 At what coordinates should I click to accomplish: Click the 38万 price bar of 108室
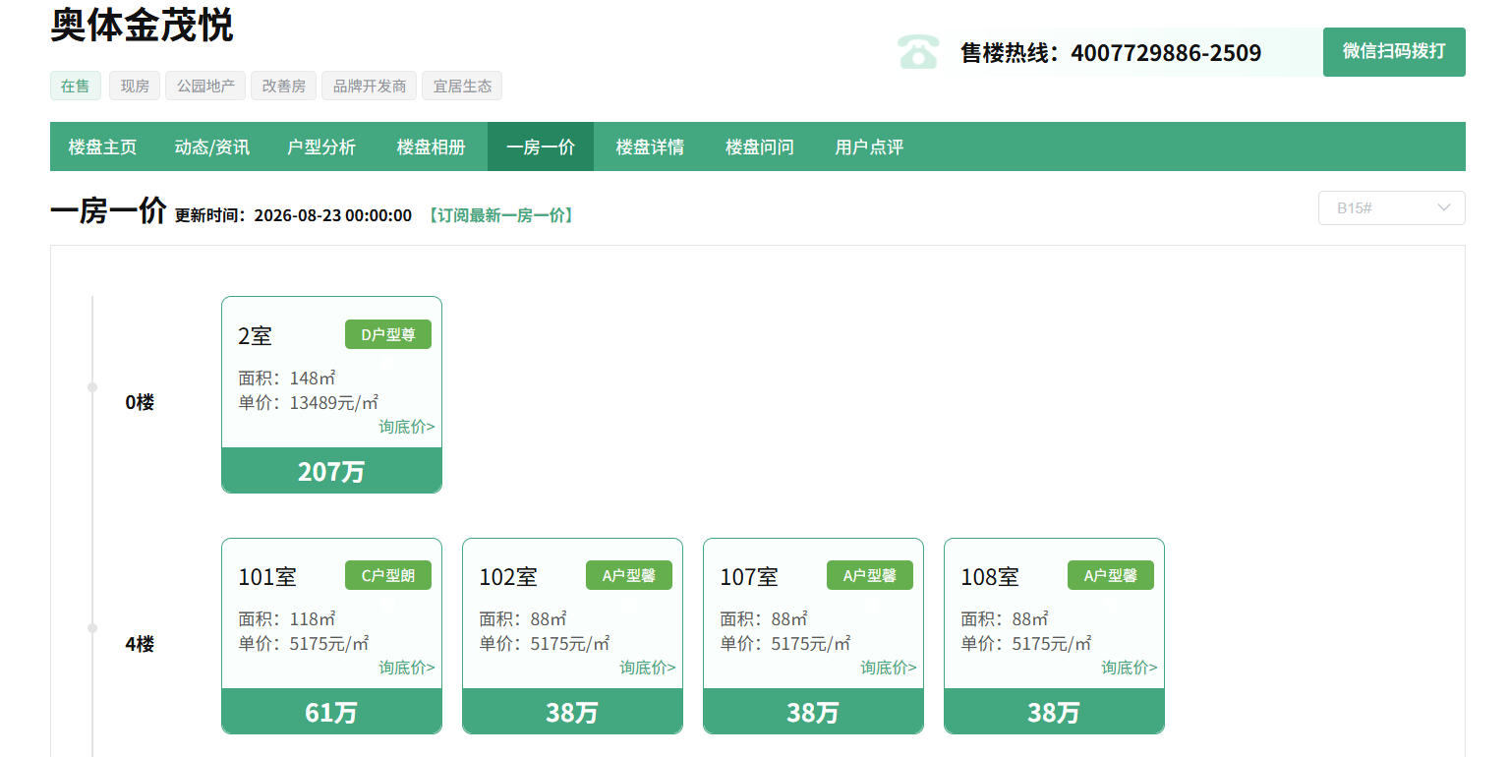(x=1054, y=712)
